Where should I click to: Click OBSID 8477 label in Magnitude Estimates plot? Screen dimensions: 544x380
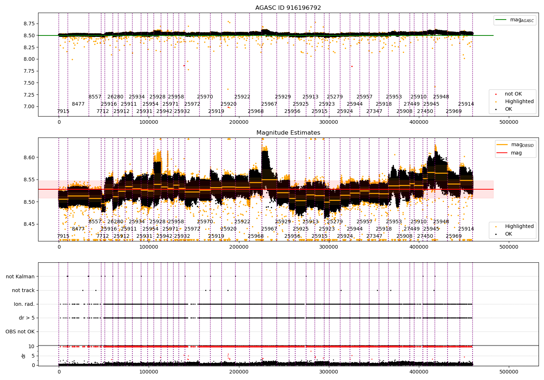(78, 229)
